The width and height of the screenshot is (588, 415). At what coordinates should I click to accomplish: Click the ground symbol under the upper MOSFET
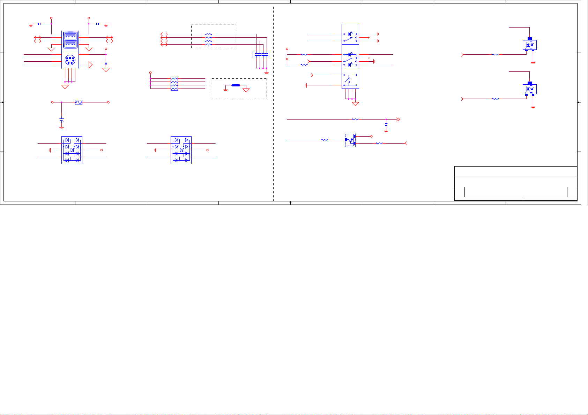(x=533, y=63)
